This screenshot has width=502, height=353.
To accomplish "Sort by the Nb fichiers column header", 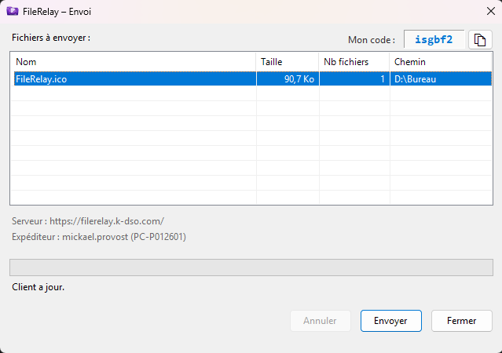I will pos(354,62).
